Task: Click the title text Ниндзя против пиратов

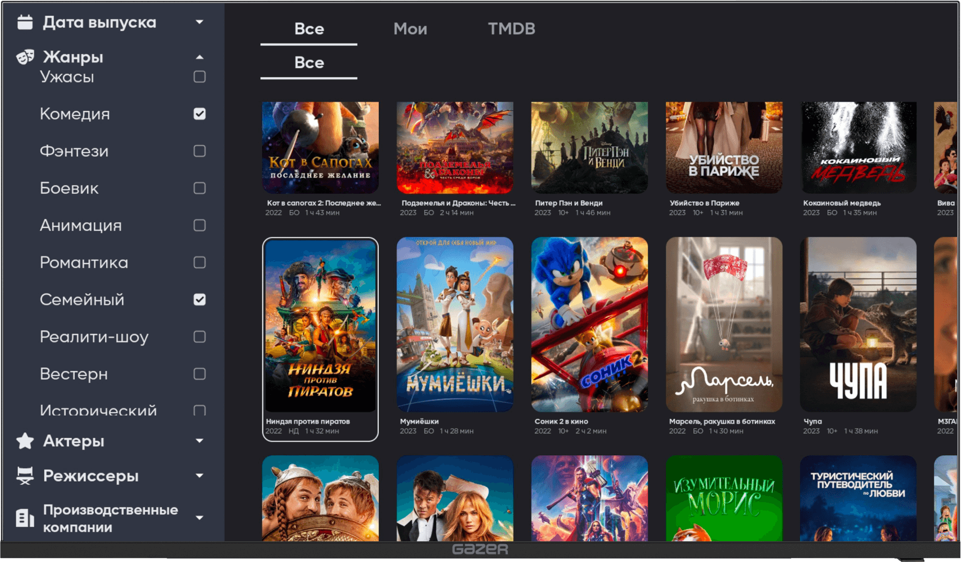Action: tap(308, 422)
